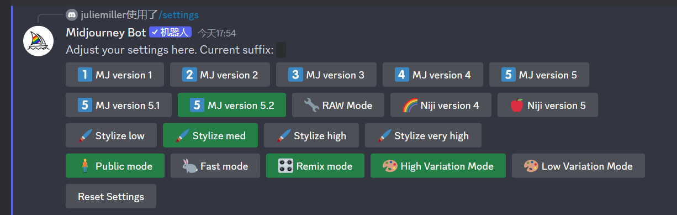This screenshot has width=677, height=215.
Task: Select Niji version 4
Action: pos(441,105)
